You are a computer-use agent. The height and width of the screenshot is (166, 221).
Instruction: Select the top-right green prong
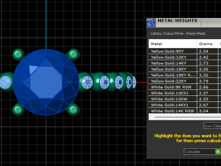click(x=74, y=54)
